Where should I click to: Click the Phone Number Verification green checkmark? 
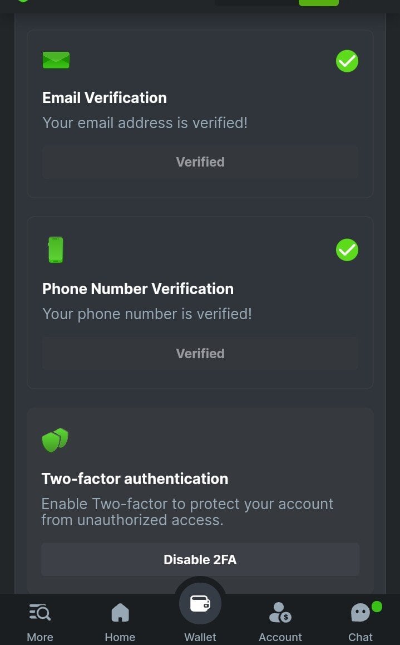point(347,250)
